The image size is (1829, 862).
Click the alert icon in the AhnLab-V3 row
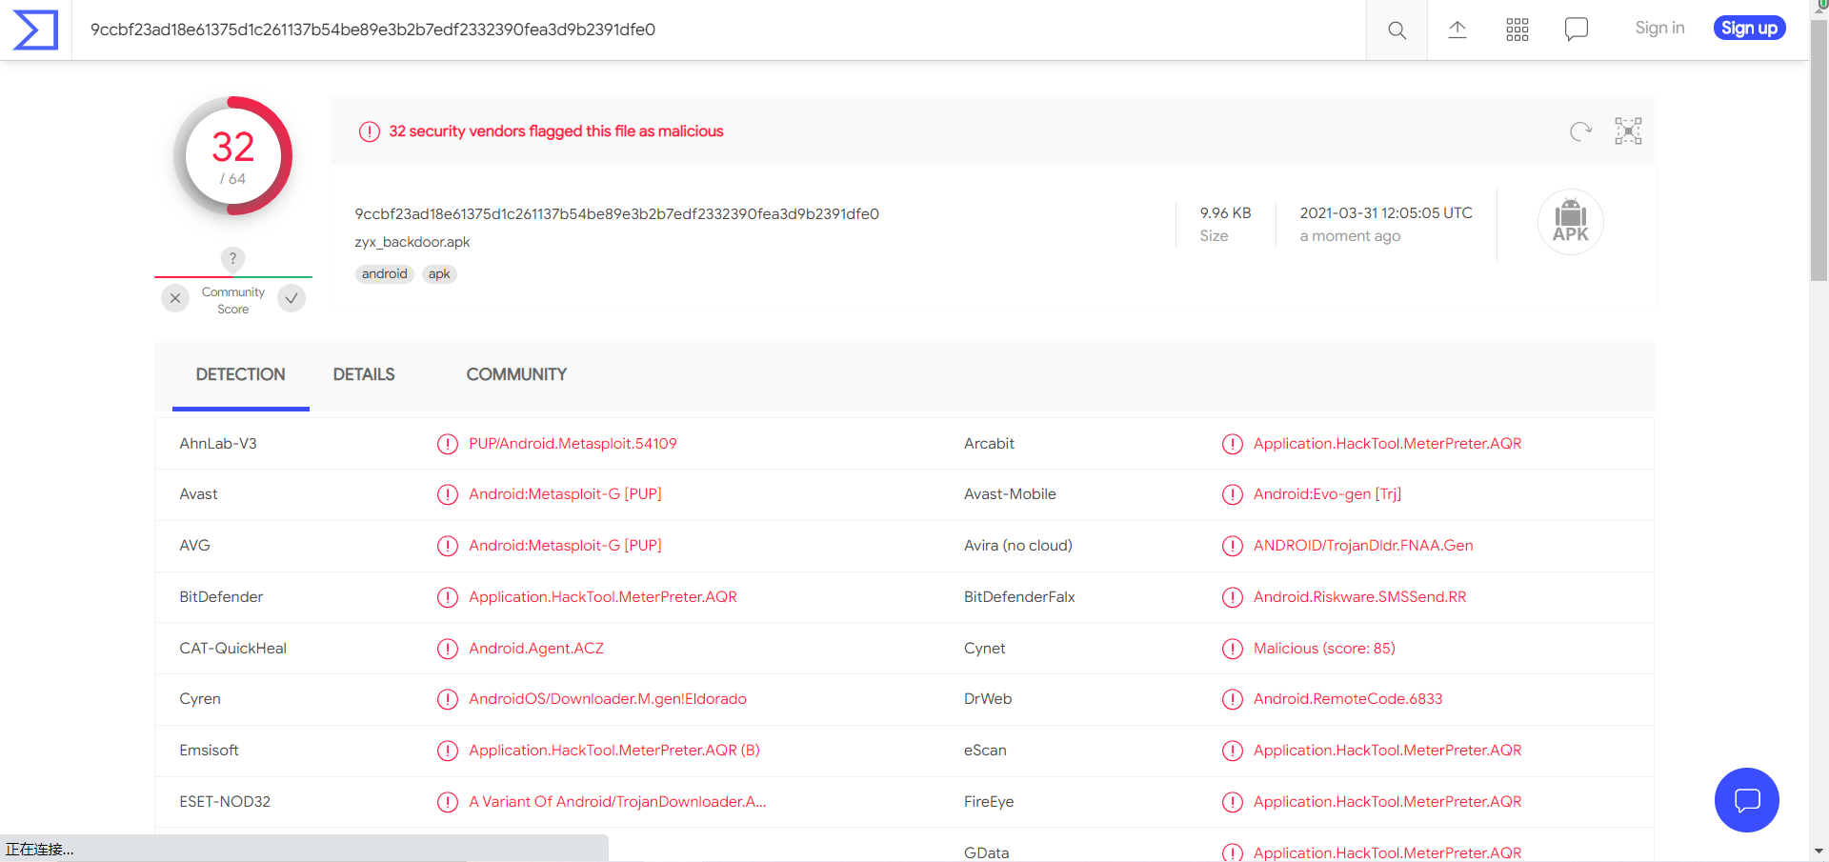tap(448, 444)
